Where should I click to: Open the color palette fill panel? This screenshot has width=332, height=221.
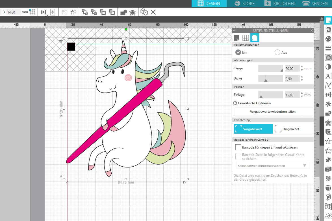click(x=328, y=39)
